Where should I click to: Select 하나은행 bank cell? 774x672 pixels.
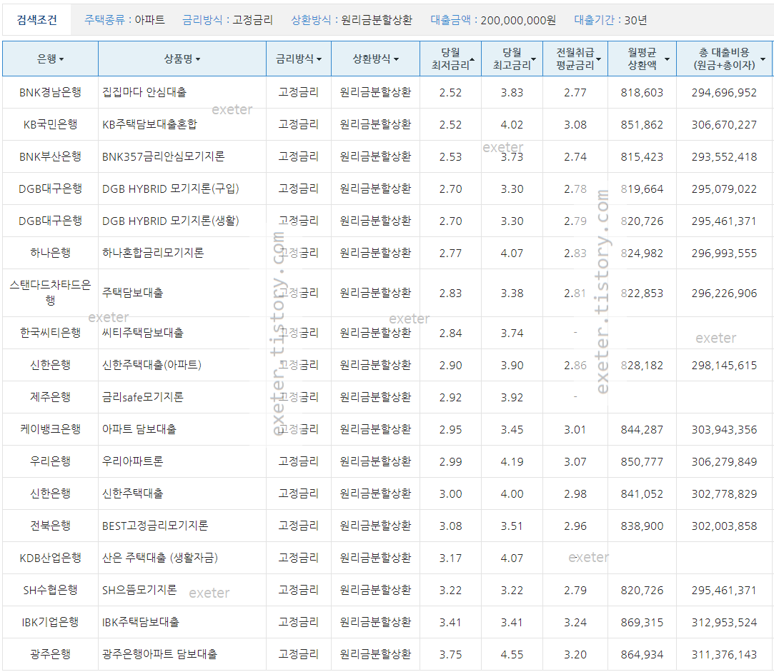click(x=50, y=253)
